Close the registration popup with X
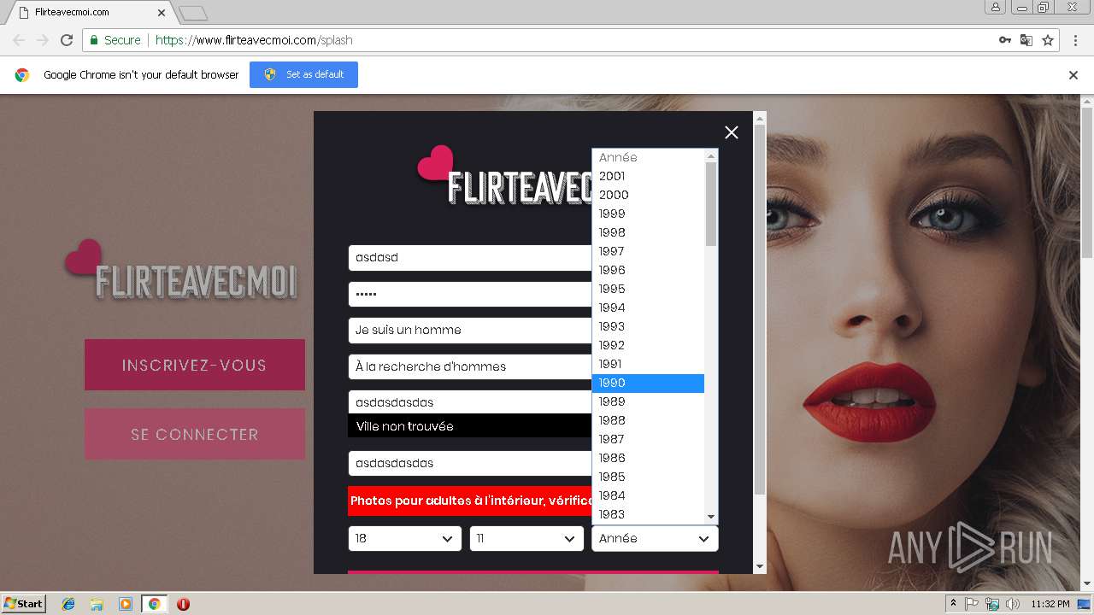The image size is (1094, 615). click(732, 132)
